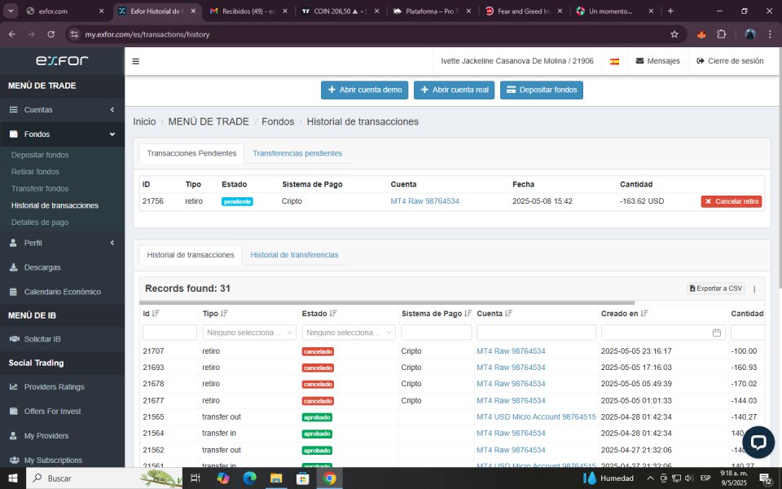Click Depositar fondos blue button
Image resolution: width=782 pixels, height=489 pixels.
pos(541,90)
